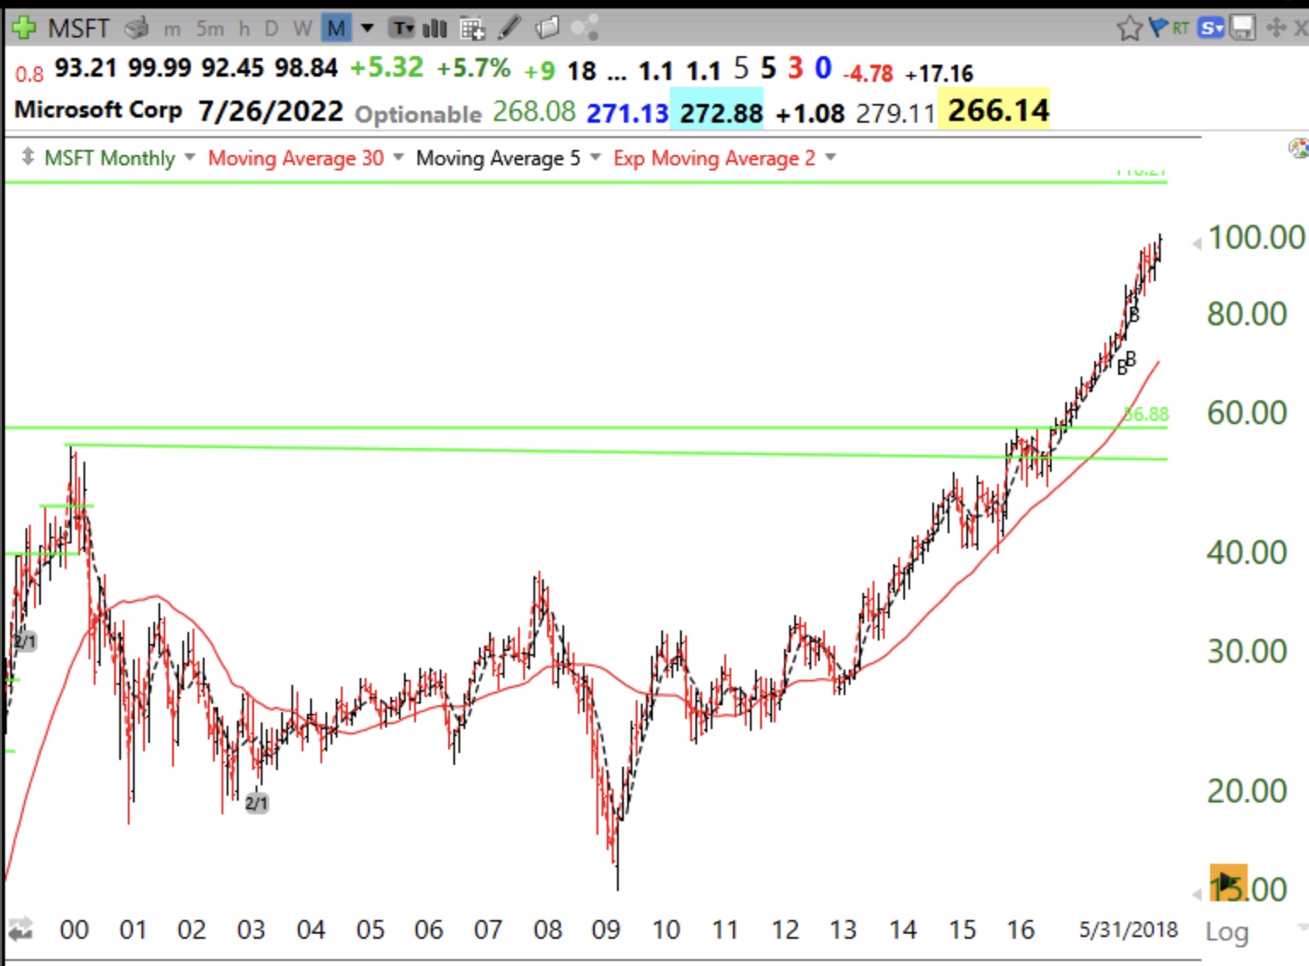The height and width of the screenshot is (966, 1309).
Task: Click the floppy disk save icon
Action: pyautogui.click(x=1243, y=28)
